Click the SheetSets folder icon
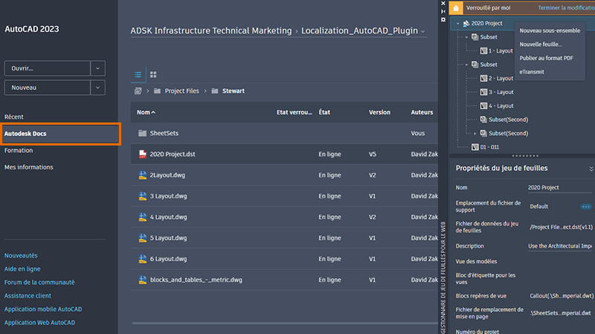 click(x=143, y=134)
